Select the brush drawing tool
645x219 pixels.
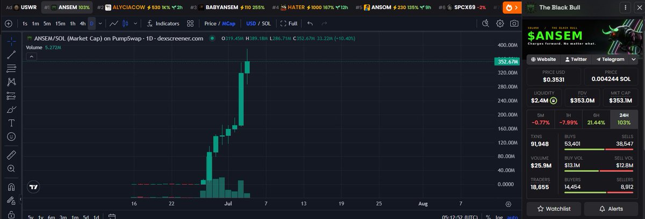11,109
